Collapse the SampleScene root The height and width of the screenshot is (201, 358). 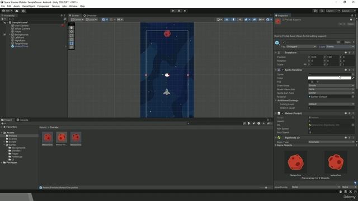click(x=7, y=22)
